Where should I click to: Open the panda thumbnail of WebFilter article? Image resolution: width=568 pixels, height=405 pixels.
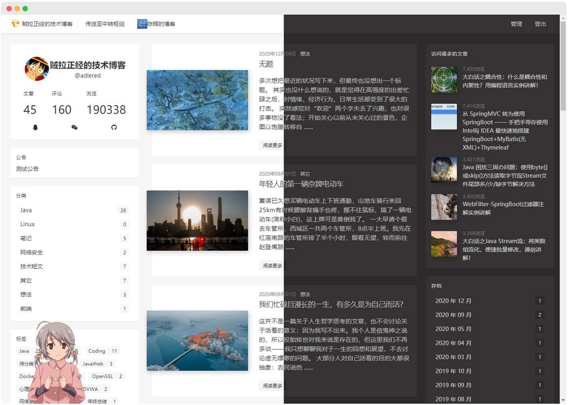click(x=444, y=207)
